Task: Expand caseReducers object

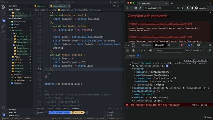Action: tap(132, 88)
